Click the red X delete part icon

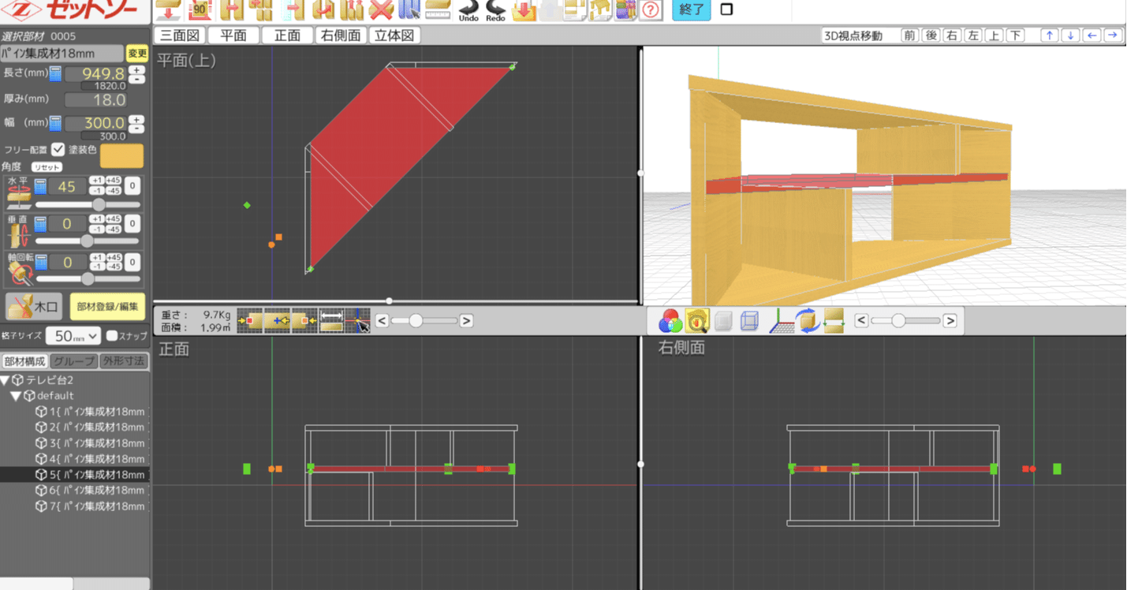click(382, 10)
